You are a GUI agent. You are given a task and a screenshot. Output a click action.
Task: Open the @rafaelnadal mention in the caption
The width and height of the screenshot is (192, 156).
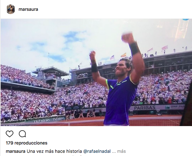click(97, 151)
